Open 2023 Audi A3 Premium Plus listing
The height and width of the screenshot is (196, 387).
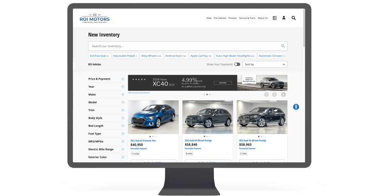(x=143, y=141)
